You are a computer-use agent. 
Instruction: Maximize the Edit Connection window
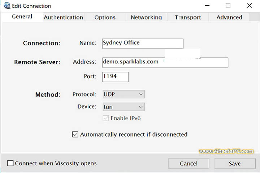click(x=228, y=6)
